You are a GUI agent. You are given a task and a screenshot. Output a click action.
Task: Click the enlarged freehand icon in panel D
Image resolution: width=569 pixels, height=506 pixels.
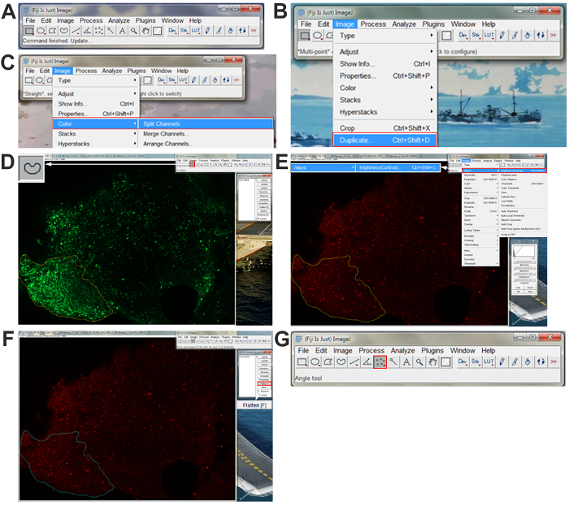(33, 169)
